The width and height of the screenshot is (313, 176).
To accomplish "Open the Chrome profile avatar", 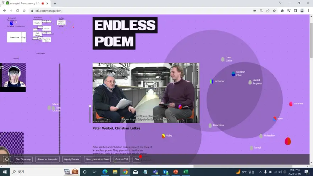I will pos(302,11).
